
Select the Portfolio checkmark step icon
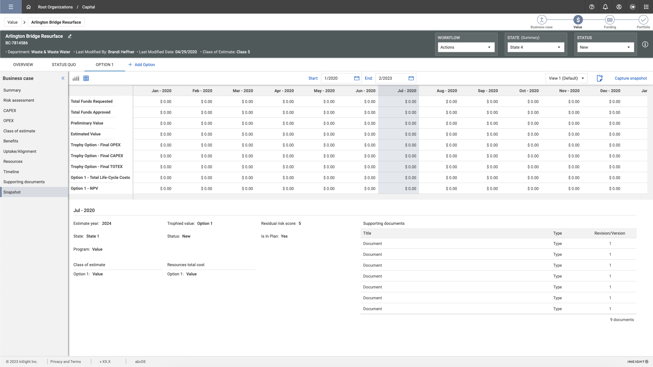pos(643,20)
